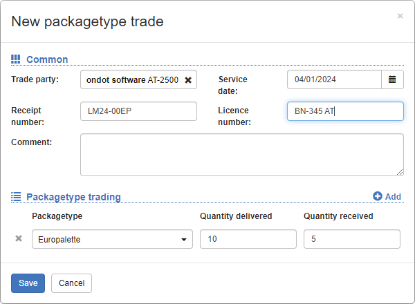Click the Common section heading
415x304 pixels.
(47, 59)
